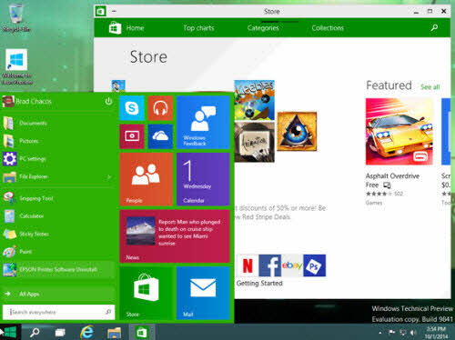Viewport: 455px width, 340px height.
Task: Show hidden system tray icons
Action: click(380, 333)
